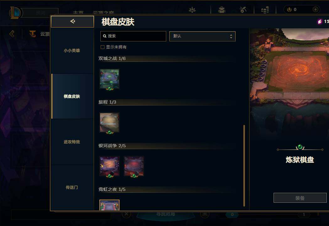Enable the 显示未拥有 checkbox
Screen dimensions: 329x226
(x=102, y=47)
